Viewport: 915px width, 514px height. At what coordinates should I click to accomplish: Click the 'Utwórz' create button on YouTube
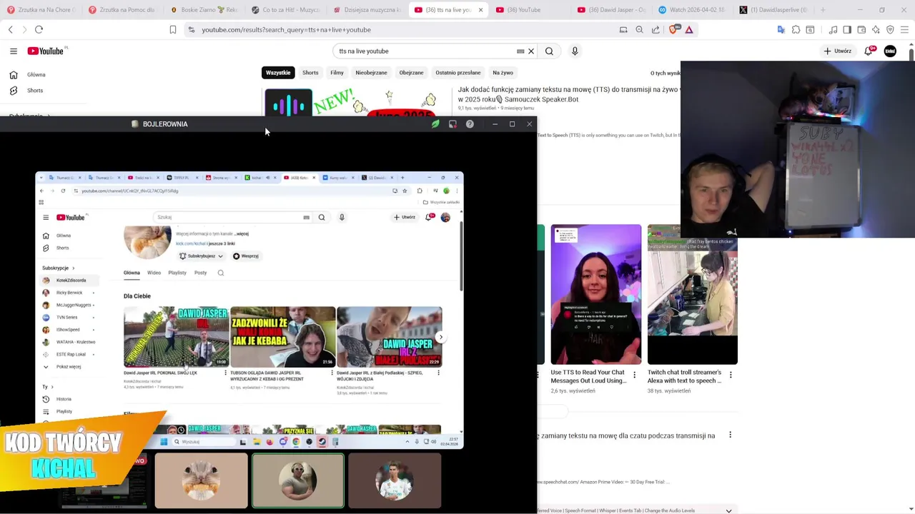click(x=837, y=51)
